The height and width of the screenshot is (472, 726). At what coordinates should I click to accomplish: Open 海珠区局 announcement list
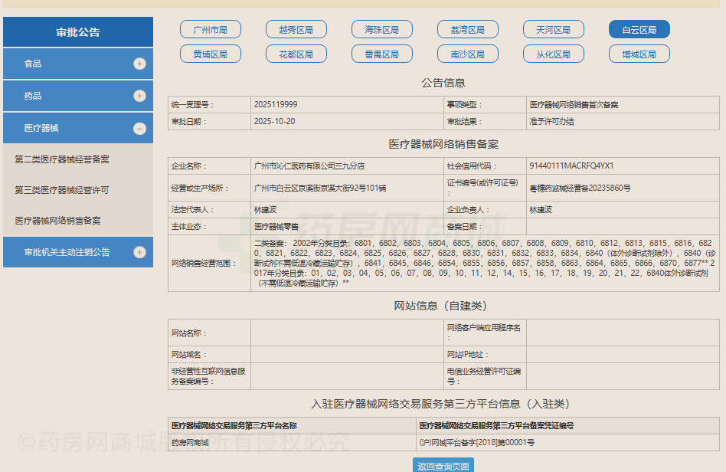pyautogui.click(x=381, y=29)
